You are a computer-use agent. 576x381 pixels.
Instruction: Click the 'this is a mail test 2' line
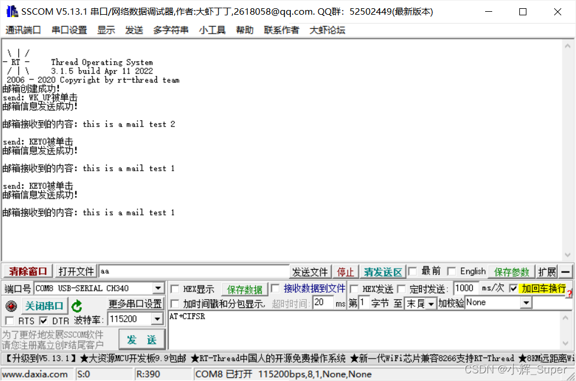click(x=129, y=124)
